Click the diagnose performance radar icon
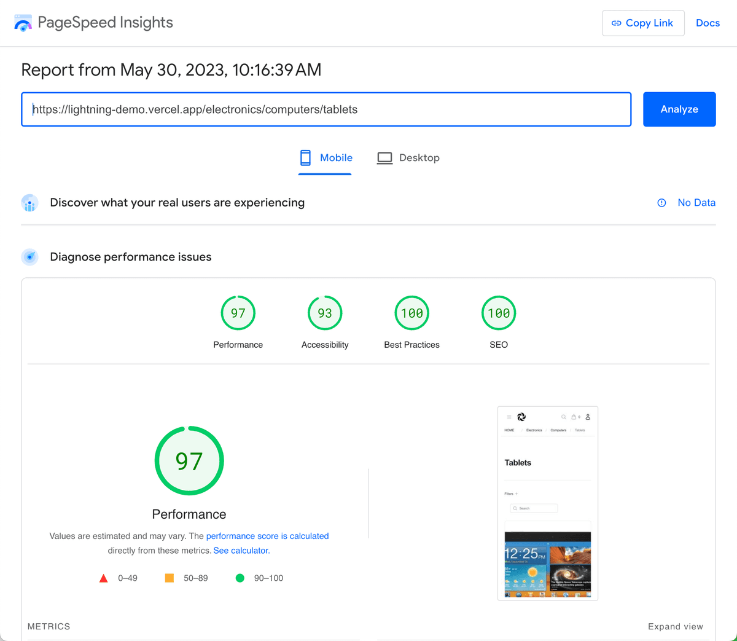The height and width of the screenshot is (641, 737). pyautogui.click(x=29, y=257)
